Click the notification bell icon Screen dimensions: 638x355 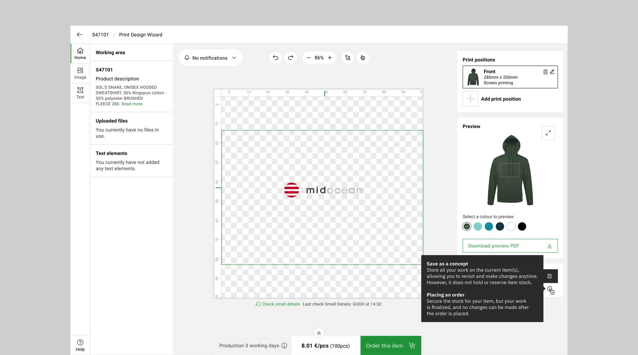pos(187,58)
